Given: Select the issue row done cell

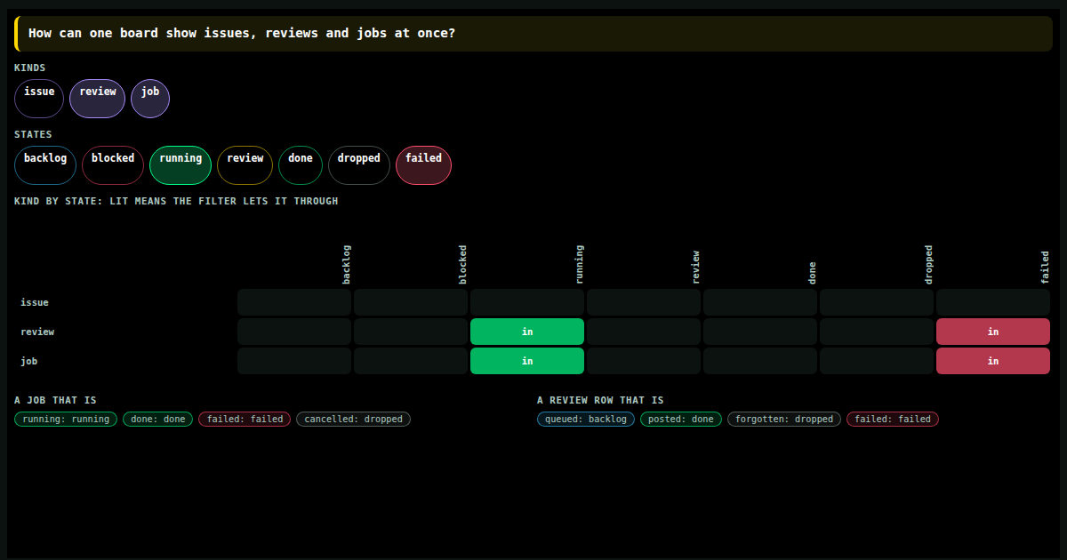Looking at the screenshot, I should [x=760, y=302].
